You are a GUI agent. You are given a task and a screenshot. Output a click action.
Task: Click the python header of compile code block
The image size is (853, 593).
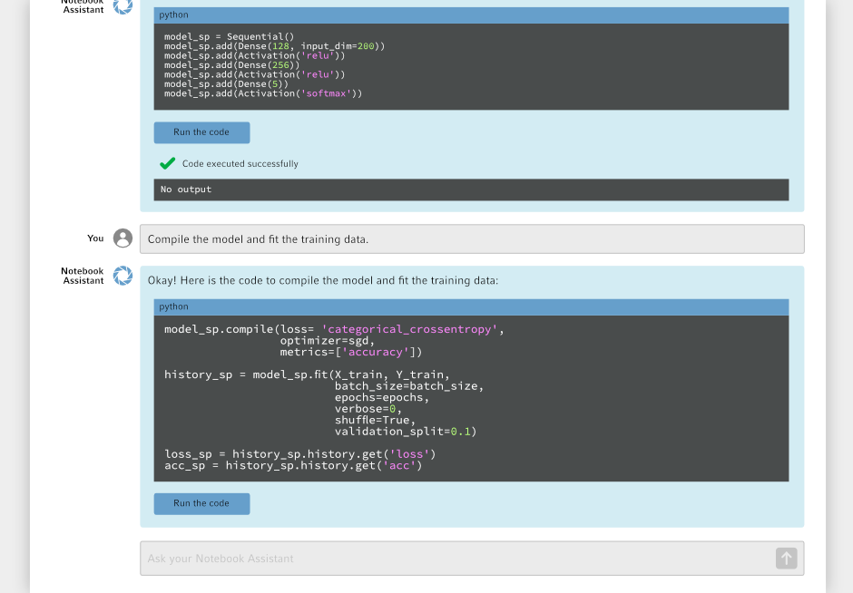click(x=471, y=307)
